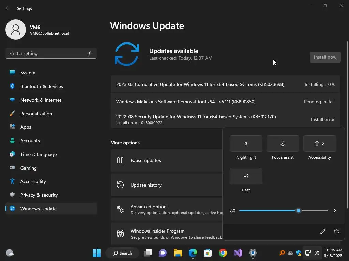Expand sound output with the volume chevron
This screenshot has width=349, height=261.
pos(335,211)
